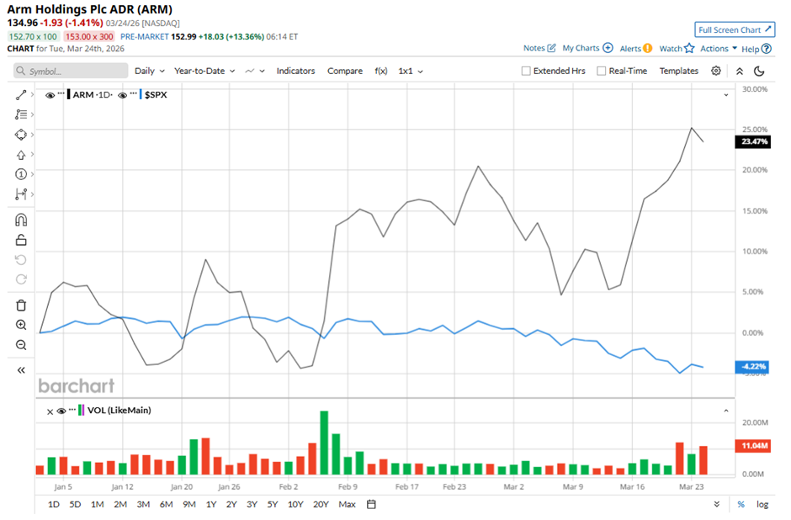
Task: Collapse the volume pane arrow
Action: (726, 411)
